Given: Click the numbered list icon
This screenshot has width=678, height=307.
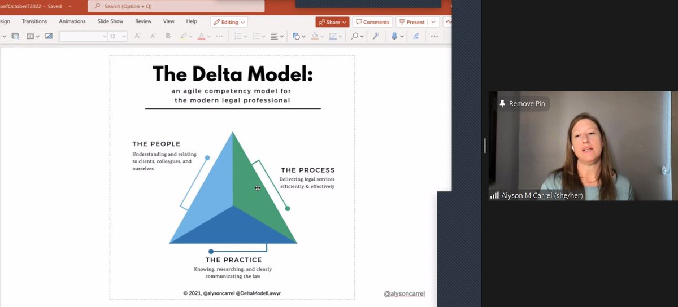Looking at the screenshot, I should [256, 36].
